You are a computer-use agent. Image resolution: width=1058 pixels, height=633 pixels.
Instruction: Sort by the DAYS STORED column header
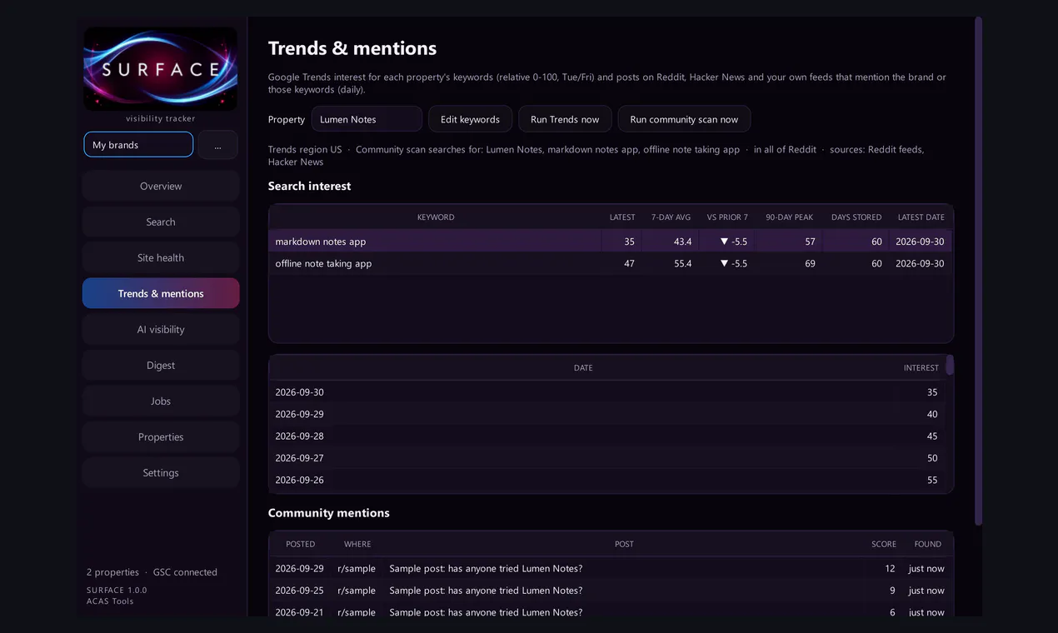pos(856,217)
